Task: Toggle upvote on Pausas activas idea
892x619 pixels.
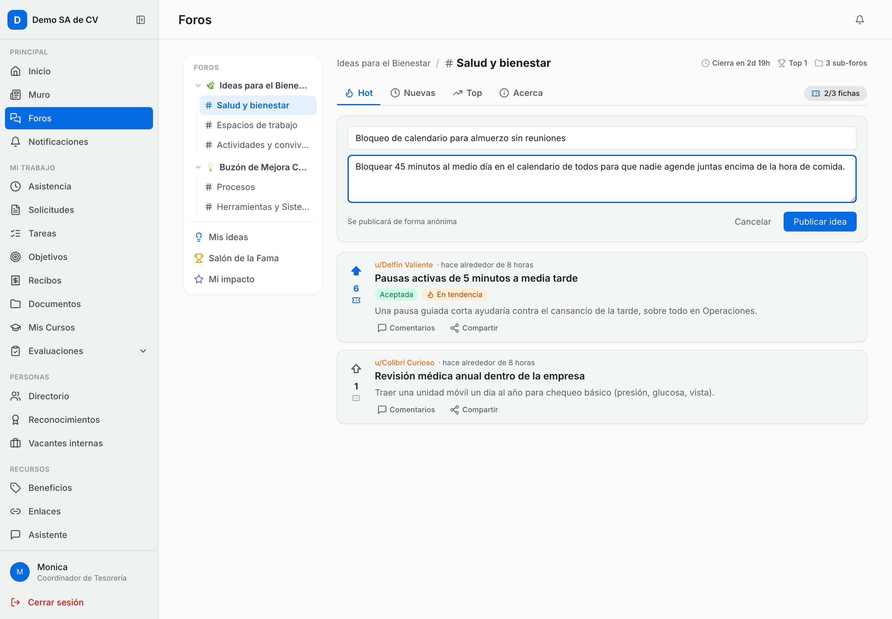Action: point(356,271)
